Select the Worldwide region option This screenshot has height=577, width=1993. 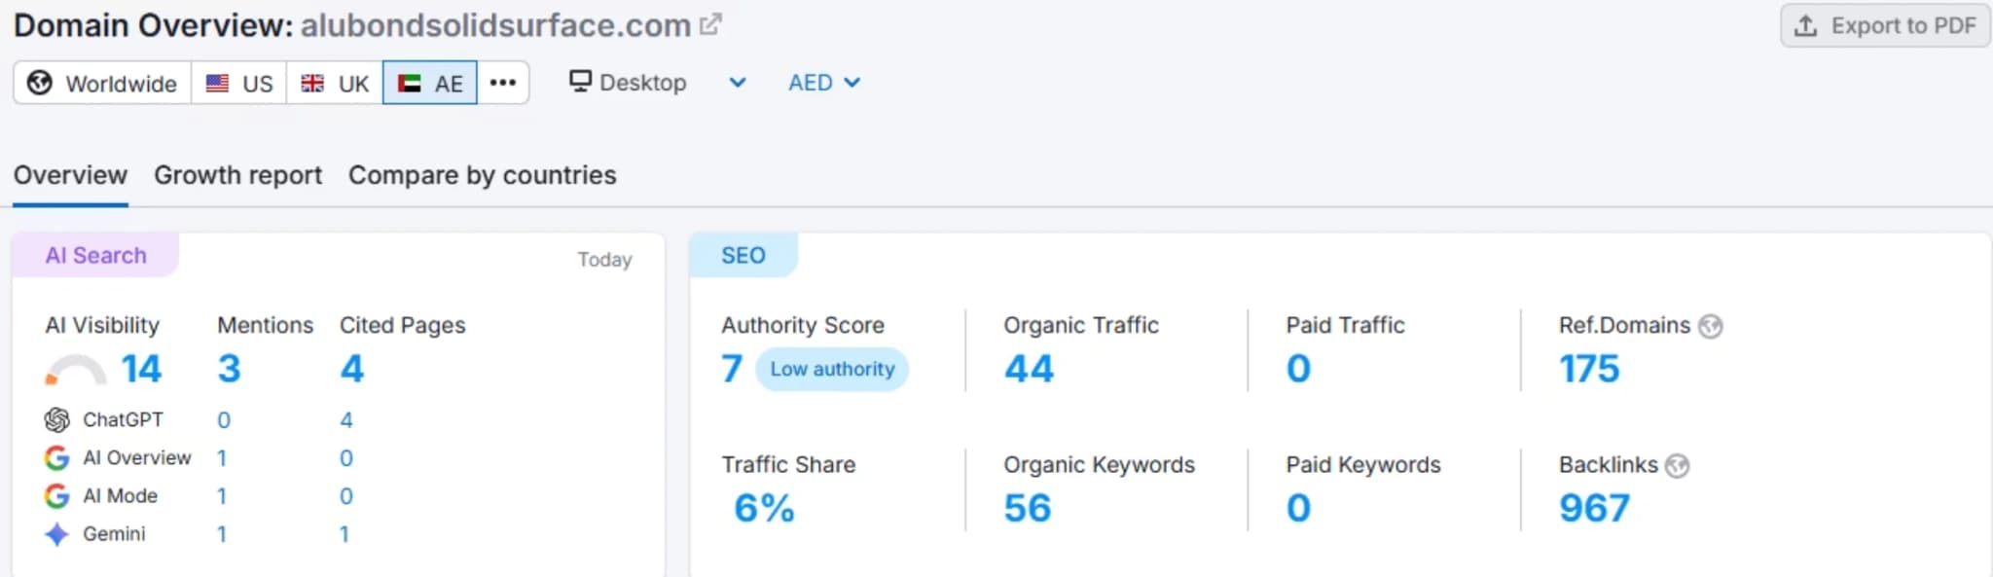(x=102, y=83)
